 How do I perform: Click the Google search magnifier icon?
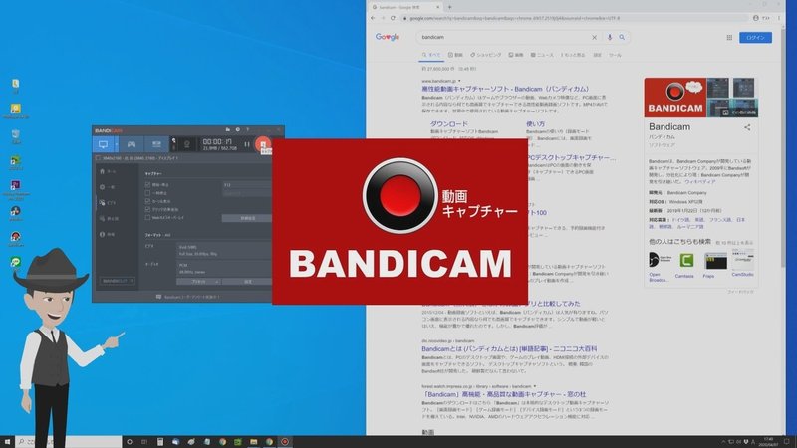(622, 37)
